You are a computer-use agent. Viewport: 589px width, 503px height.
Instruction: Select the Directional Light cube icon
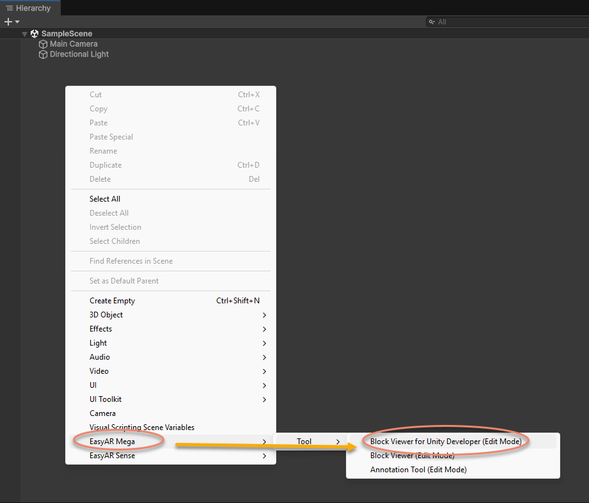coord(43,54)
